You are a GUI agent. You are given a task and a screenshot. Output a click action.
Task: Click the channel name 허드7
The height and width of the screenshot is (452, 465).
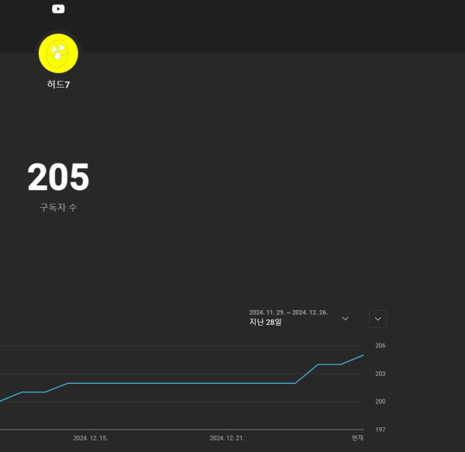(58, 84)
